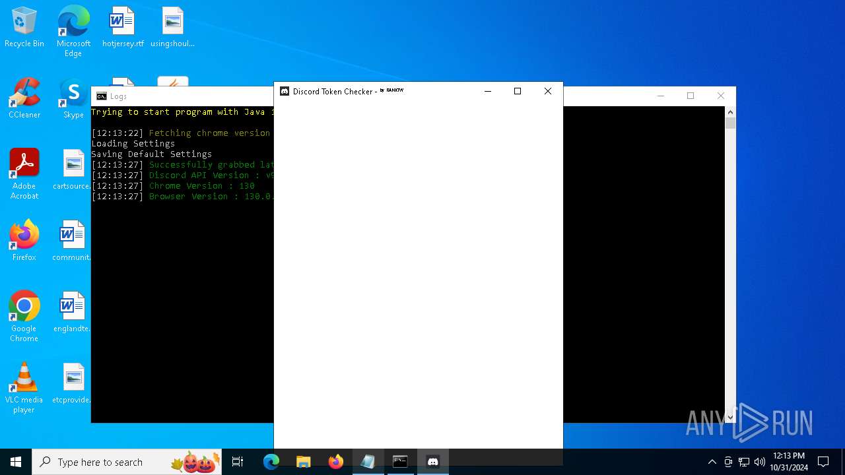Open the cartsource image file
Image resolution: width=845 pixels, height=475 pixels.
[73, 170]
